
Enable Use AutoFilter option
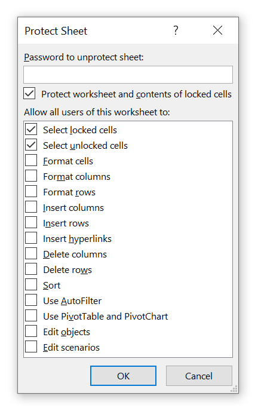point(31,300)
